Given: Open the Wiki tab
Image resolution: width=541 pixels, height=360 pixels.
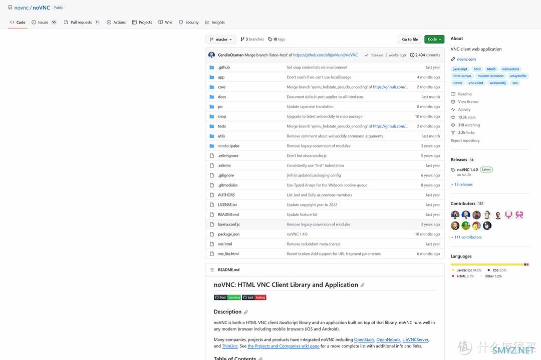Looking at the screenshot, I should [166, 22].
